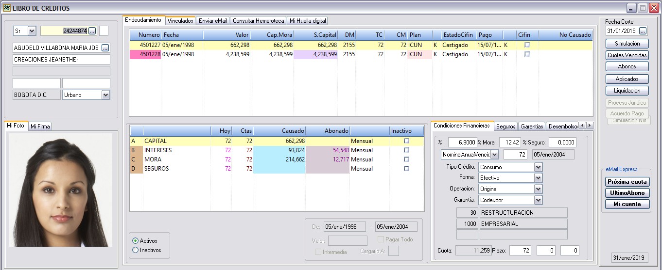
Task: Open the Urbano zone dropdown
Action: click(x=105, y=95)
